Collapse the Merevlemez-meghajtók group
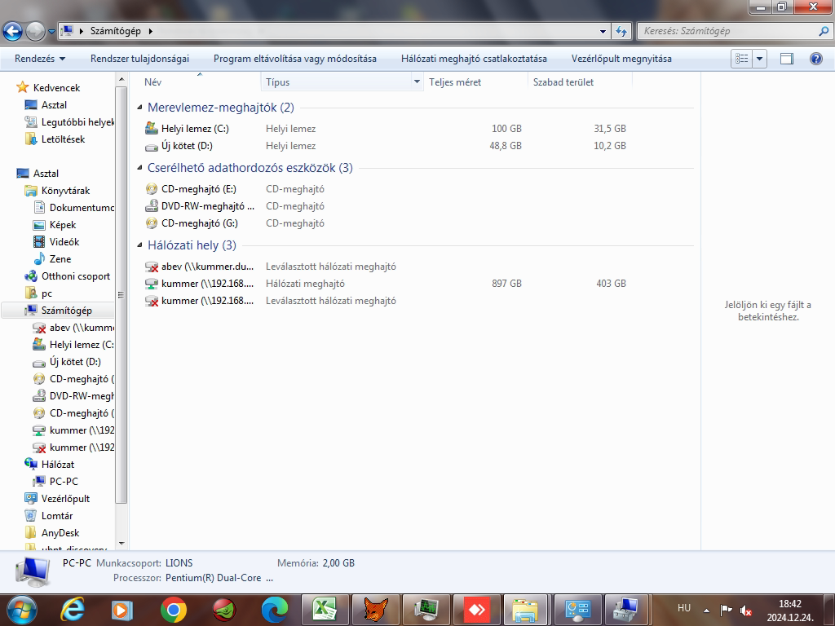The image size is (835, 626). click(140, 108)
